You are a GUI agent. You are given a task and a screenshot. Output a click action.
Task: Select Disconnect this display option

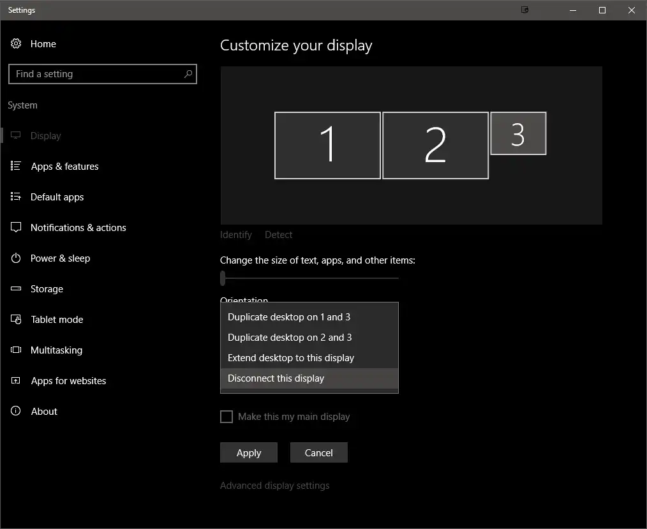pyautogui.click(x=276, y=378)
